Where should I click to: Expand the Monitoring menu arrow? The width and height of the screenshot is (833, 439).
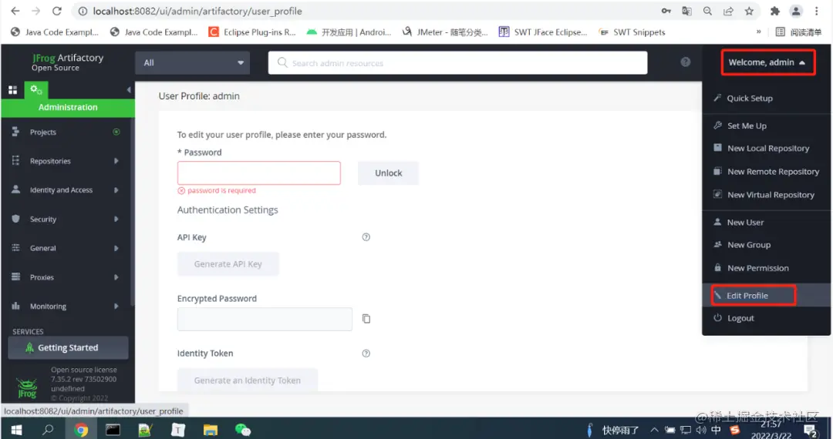click(x=116, y=306)
